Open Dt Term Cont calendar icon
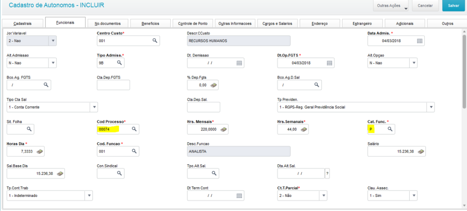 pyautogui.click(x=239, y=196)
